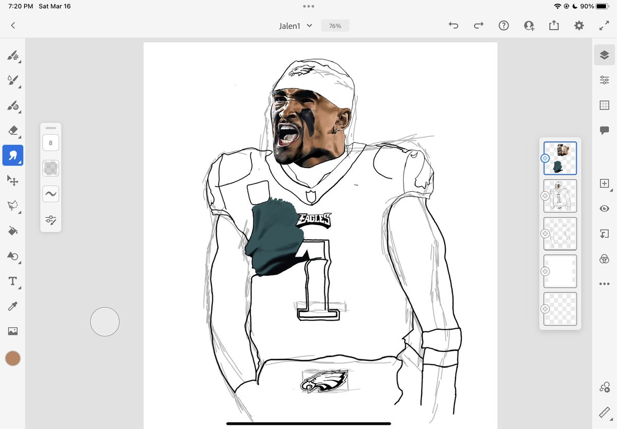The width and height of the screenshot is (617, 429).
Task: Toggle the Layers panel
Action: [604, 55]
